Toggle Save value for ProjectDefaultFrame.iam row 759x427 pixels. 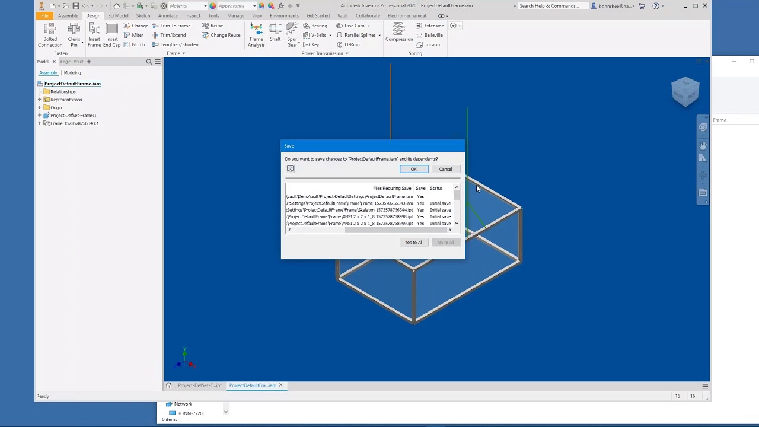coord(420,196)
